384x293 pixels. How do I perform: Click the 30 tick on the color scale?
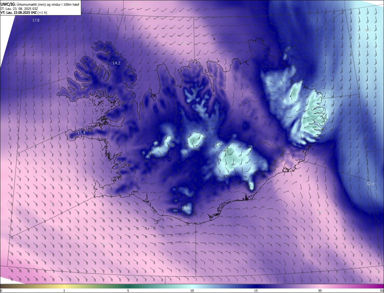[320, 291]
